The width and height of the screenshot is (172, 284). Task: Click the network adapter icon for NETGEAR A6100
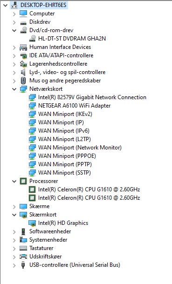(x=33, y=106)
